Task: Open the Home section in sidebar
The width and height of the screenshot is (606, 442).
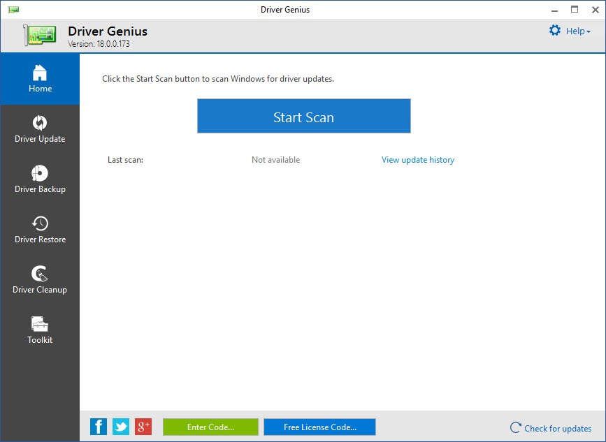Action: pos(40,79)
